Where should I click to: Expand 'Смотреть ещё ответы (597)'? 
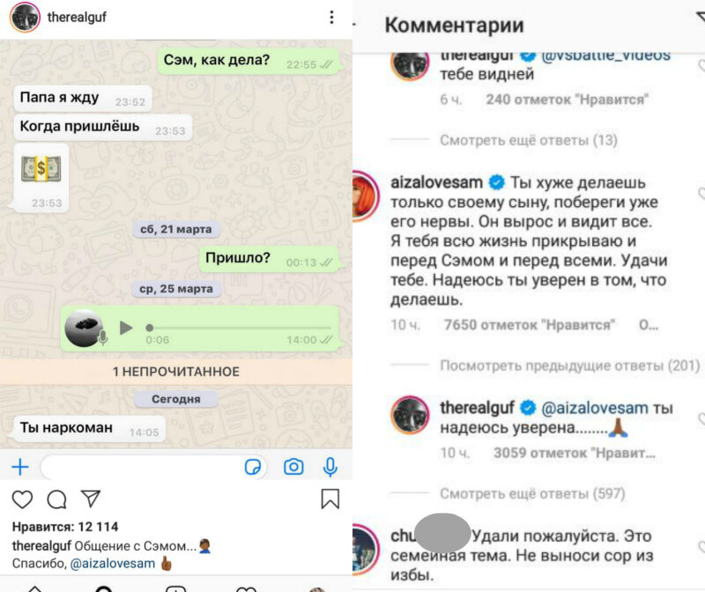click(x=532, y=493)
